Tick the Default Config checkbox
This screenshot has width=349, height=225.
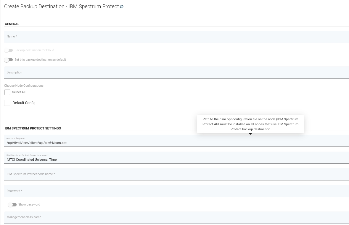(x=7, y=103)
